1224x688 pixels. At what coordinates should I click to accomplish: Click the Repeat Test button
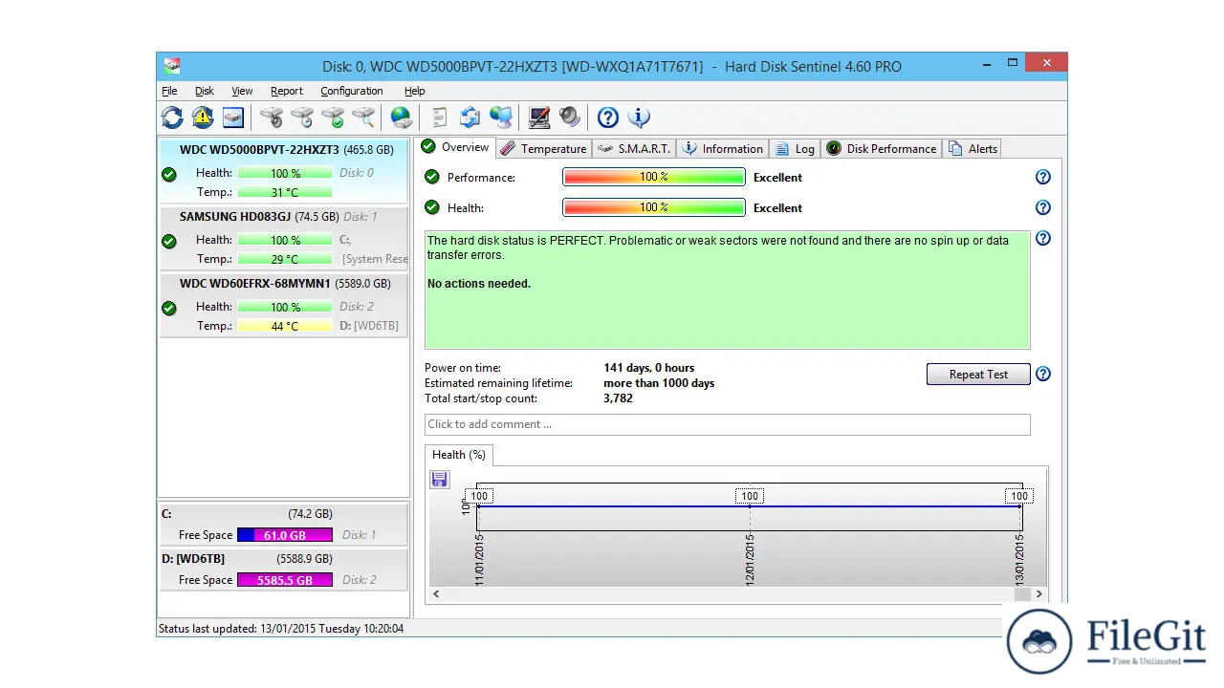pyautogui.click(x=978, y=375)
